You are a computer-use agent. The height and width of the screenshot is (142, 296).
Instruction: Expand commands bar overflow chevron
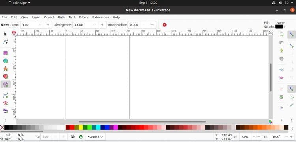click(x=281, y=120)
